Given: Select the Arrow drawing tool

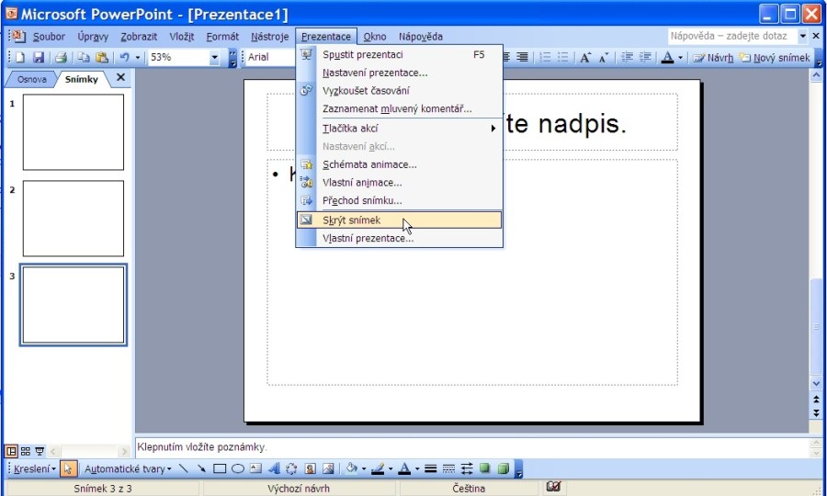Looking at the screenshot, I should point(201,468).
